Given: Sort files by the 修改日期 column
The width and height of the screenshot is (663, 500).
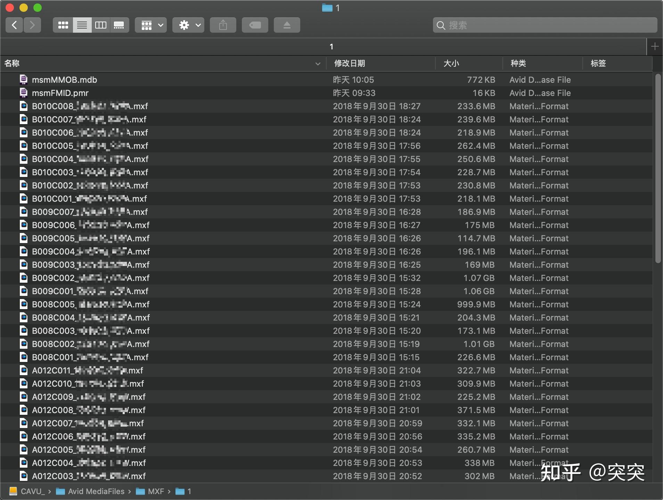Looking at the screenshot, I should (x=349, y=64).
